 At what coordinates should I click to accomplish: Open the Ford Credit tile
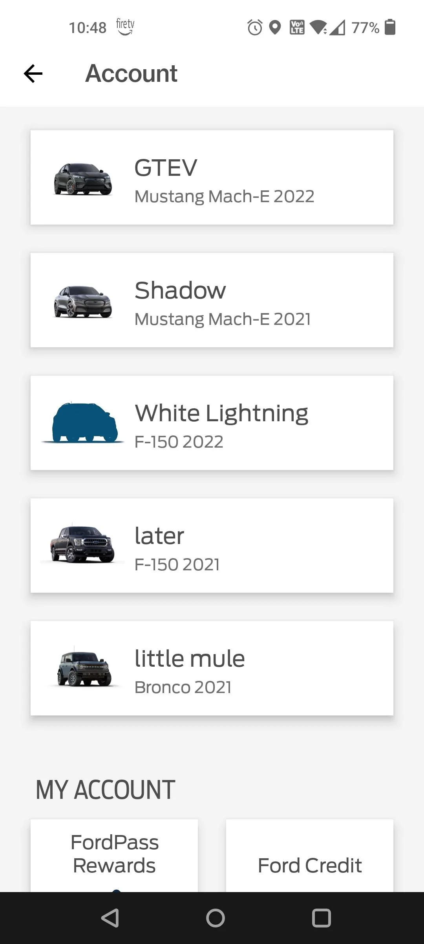310,865
